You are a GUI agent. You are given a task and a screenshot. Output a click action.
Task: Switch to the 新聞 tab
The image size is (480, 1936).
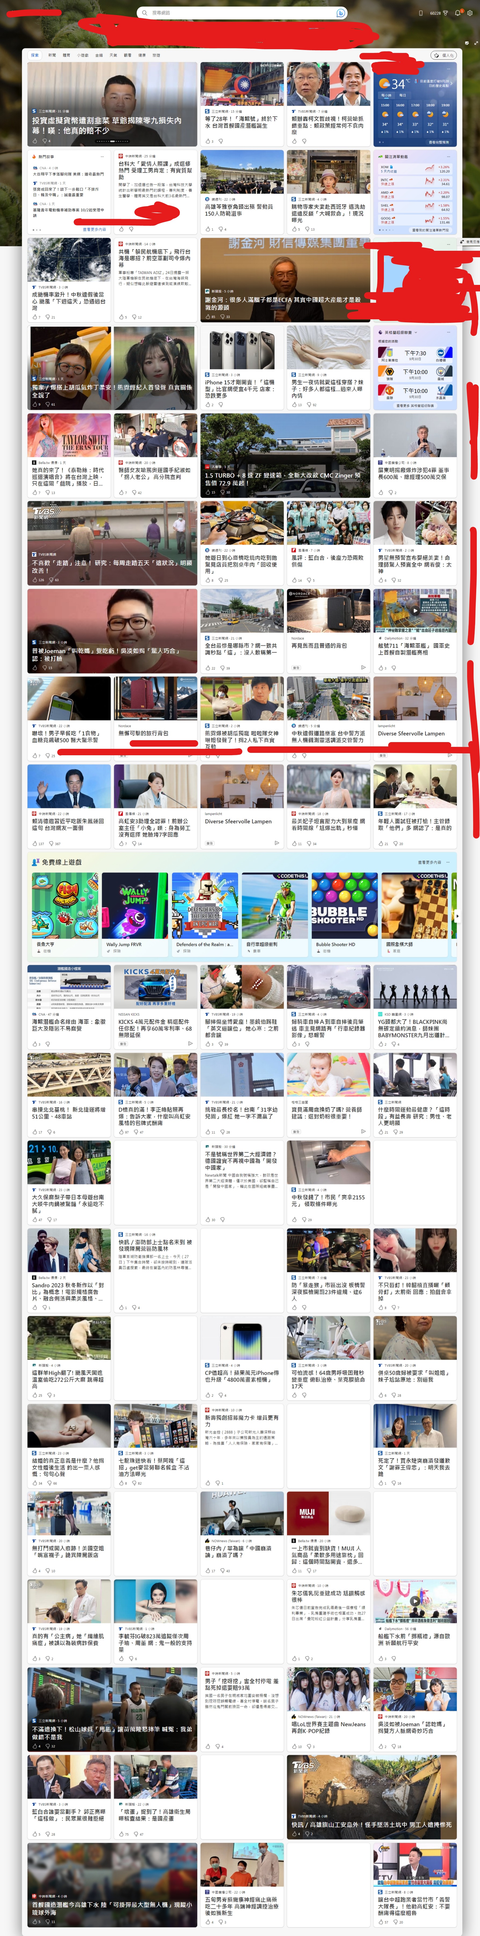point(52,55)
